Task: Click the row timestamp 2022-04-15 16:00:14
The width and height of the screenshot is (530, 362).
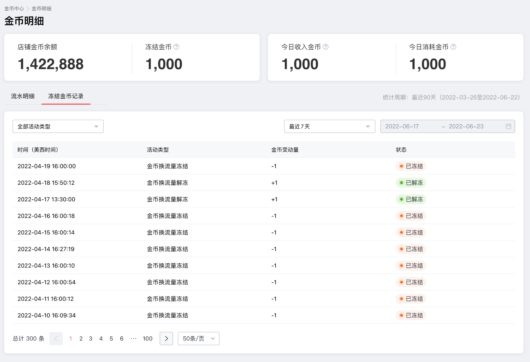Action: coord(46,232)
